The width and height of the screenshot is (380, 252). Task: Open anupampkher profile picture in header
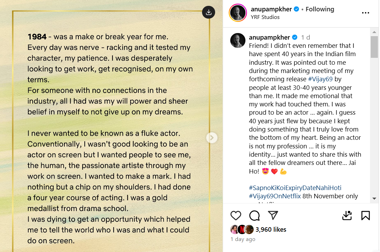[x=237, y=13]
